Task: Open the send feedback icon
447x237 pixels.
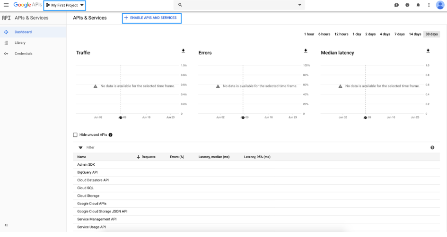Action: coord(396,5)
